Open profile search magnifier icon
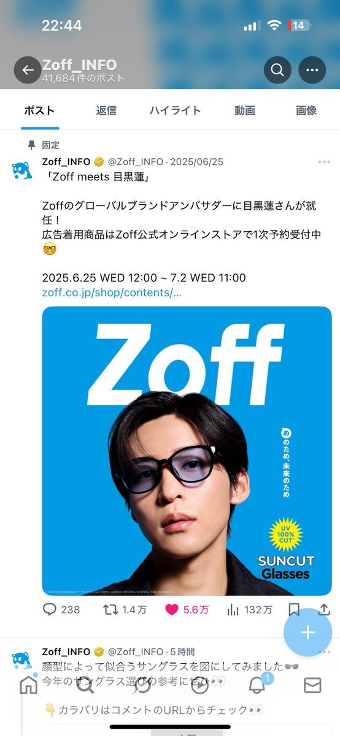 coord(277,70)
